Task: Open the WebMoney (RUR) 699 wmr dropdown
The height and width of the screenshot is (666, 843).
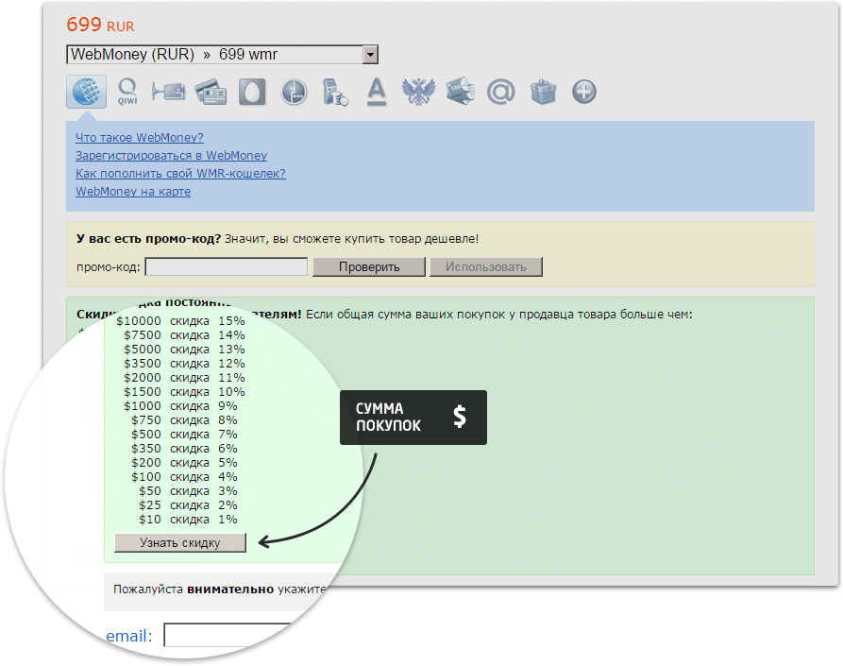Action: pyautogui.click(x=222, y=55)
